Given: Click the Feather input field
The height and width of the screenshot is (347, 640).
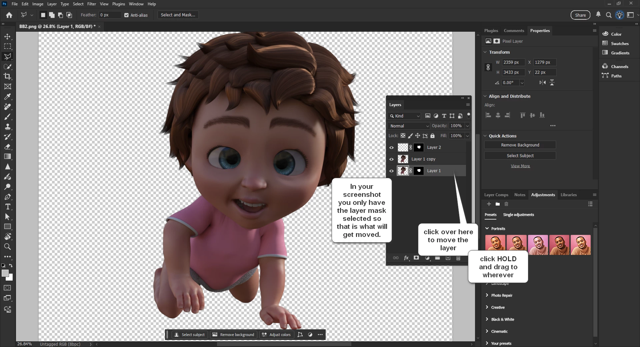Looking at the screenshot, I should coord(110,15).
